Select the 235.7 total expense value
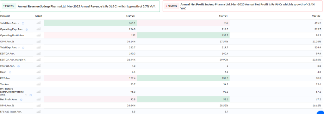 [x=132, y=48]
